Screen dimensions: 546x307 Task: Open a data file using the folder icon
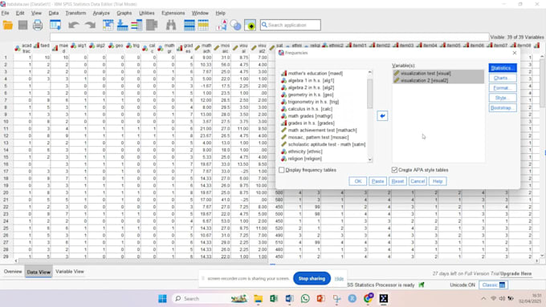pos(8,25)
